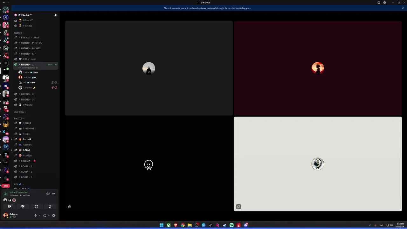This screenshot has height=229, width=407.
Task: Open the streak channel
Action: click(35, 139)
